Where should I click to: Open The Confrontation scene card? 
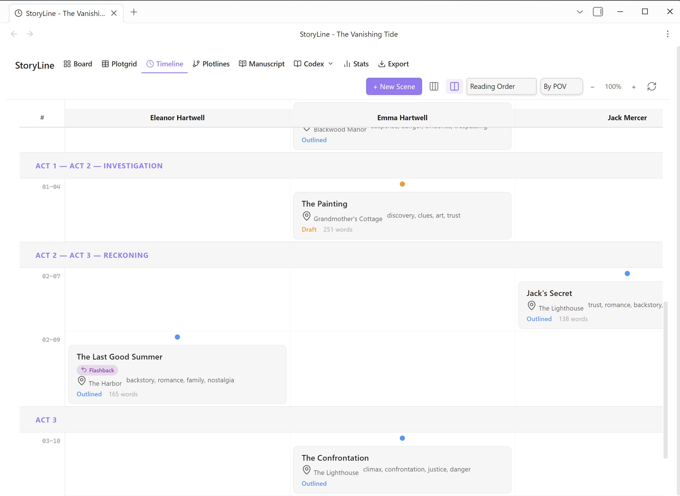tap(402, 470)
